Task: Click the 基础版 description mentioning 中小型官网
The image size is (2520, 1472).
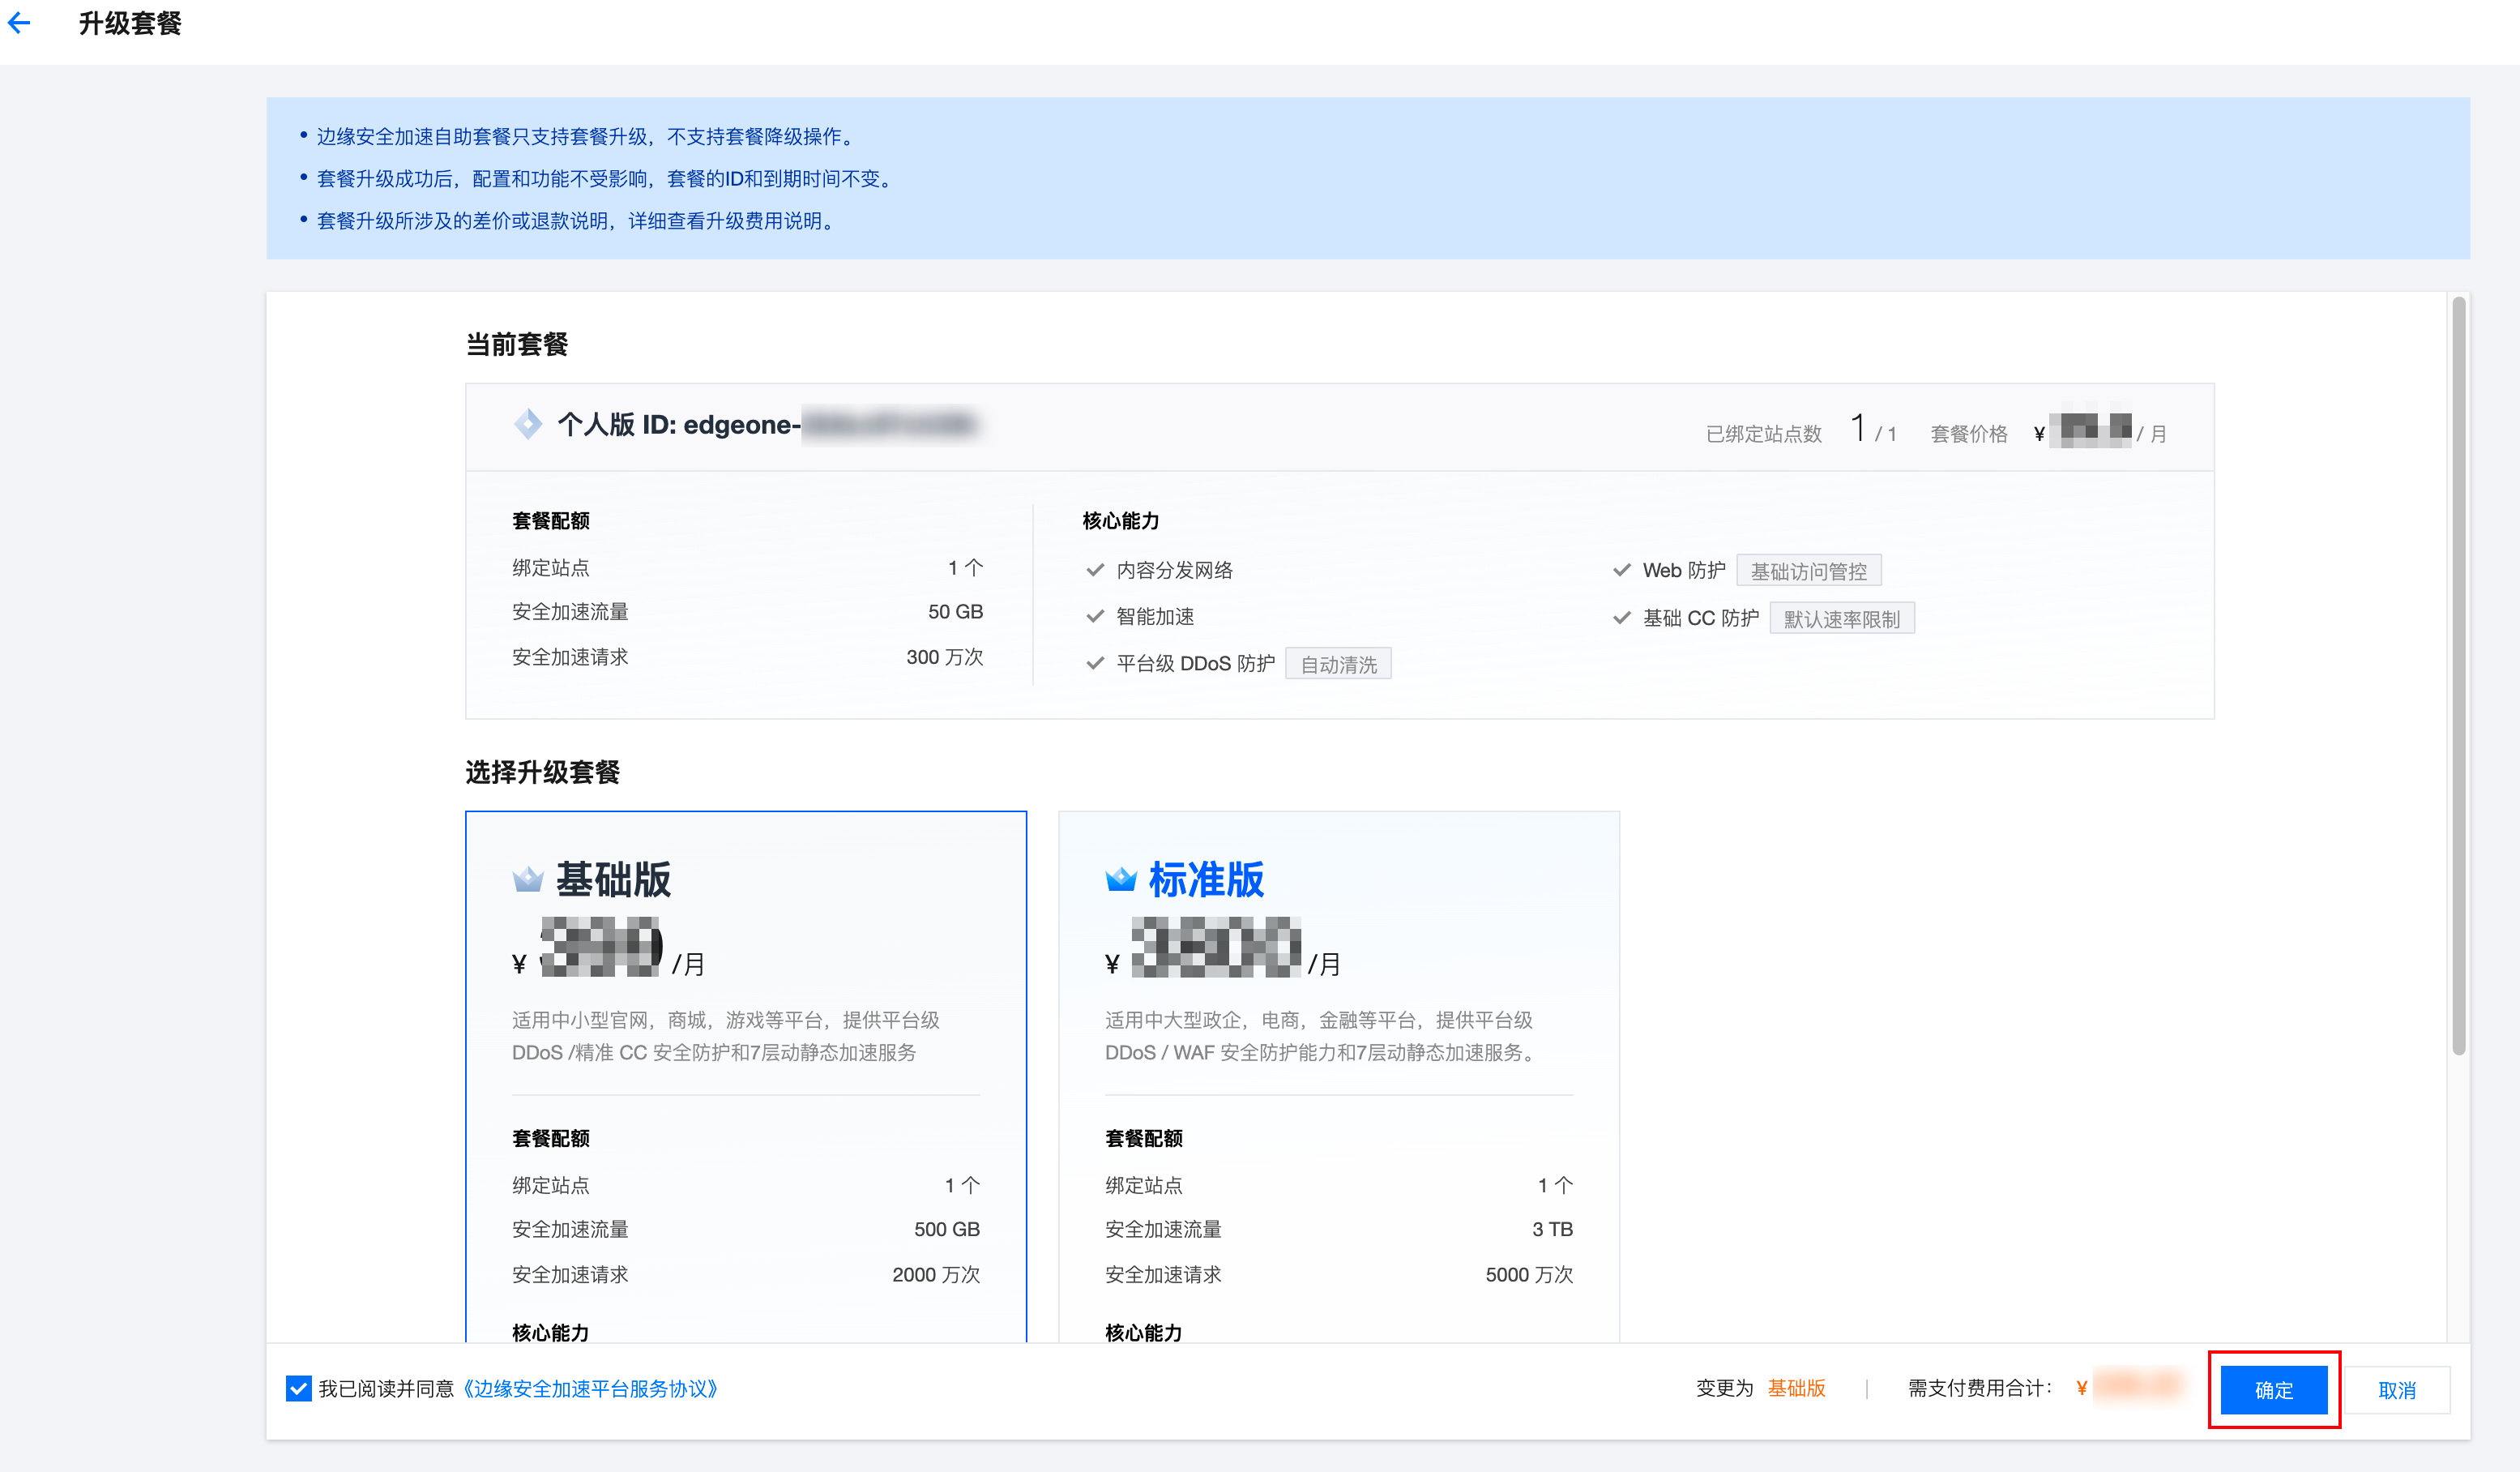Action: click(726, 1036)
